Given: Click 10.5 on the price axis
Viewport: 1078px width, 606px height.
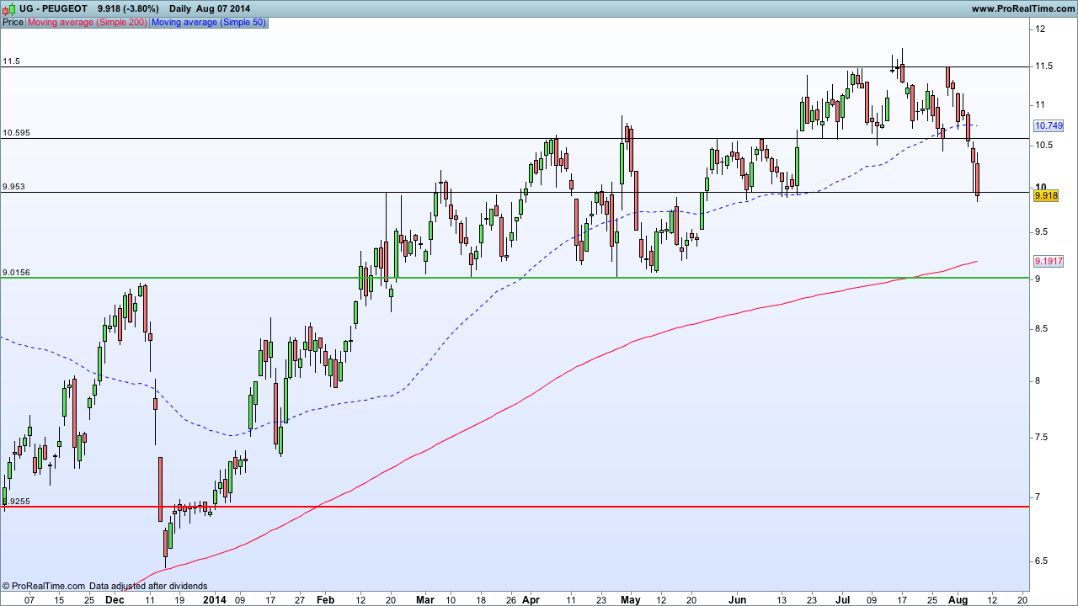Looking at the screenshot, I should [1044, 145].
